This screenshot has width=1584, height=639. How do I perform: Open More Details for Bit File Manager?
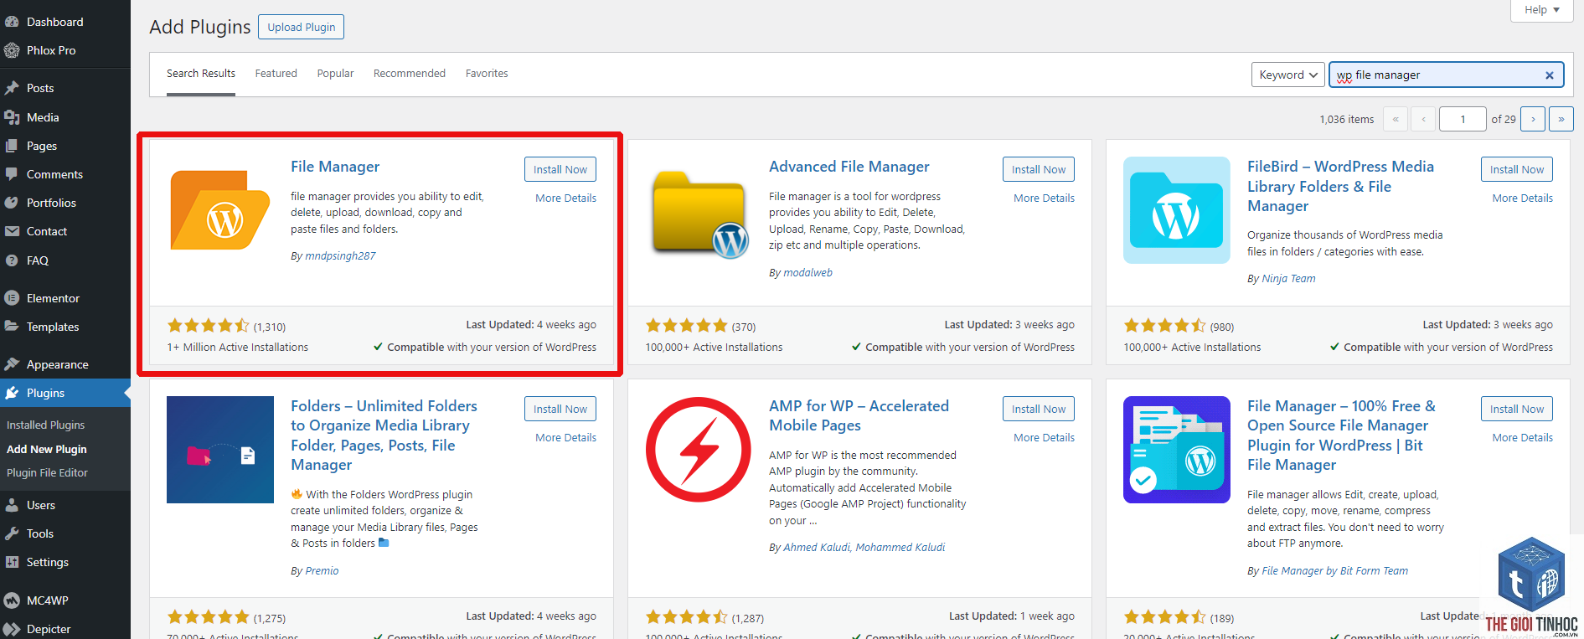[1523, 438]
